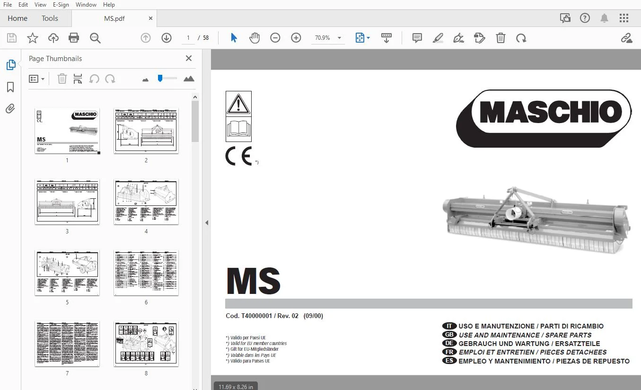The image size is (641, 390).
Task: Select page 1 thumbnail
Action: coord(67,131)
